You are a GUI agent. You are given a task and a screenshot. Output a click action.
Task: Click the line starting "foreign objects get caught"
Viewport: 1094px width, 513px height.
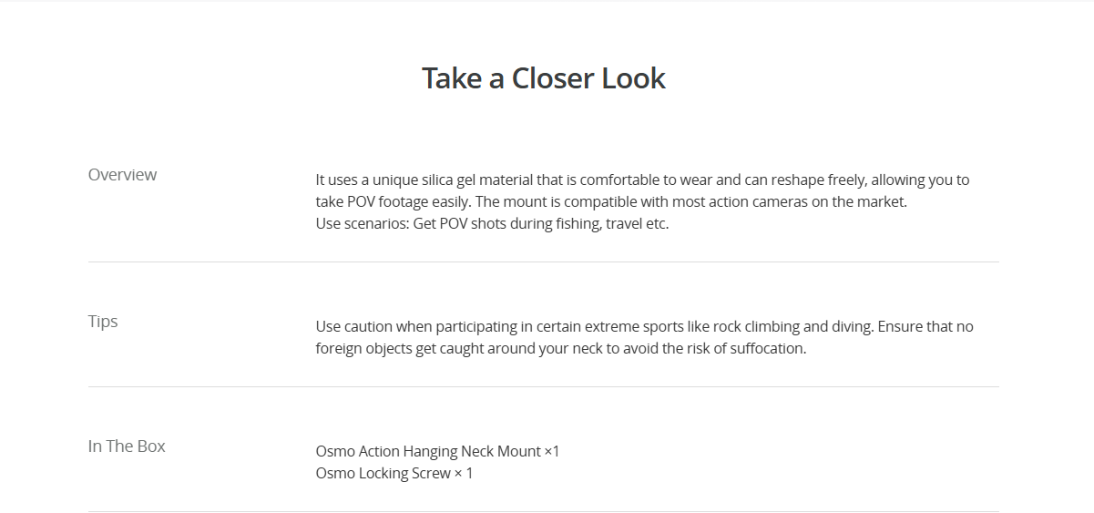click(561, 348)
